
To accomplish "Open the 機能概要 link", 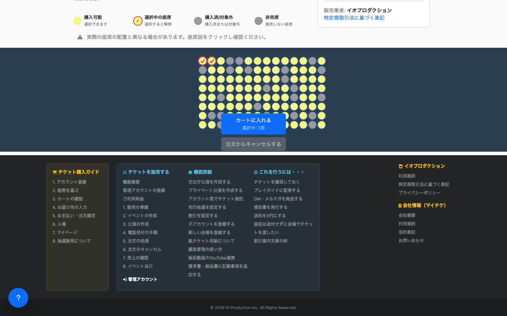I will pyautogui.click(x=131, y=182).
